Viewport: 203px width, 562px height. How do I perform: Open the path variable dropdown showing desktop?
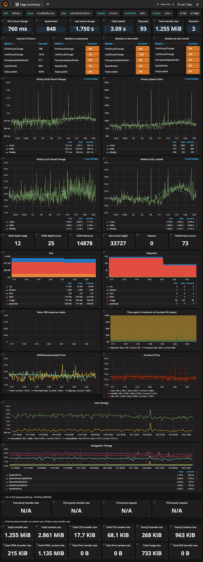[x=17, y=13]
